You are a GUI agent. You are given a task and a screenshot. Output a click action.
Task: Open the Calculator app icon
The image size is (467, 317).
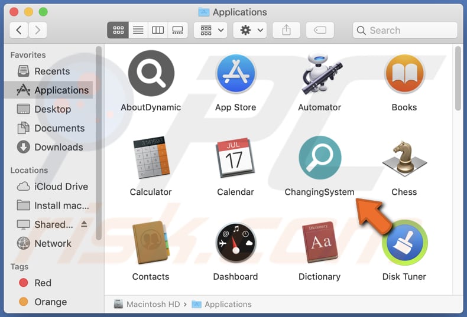pos(151,157)
